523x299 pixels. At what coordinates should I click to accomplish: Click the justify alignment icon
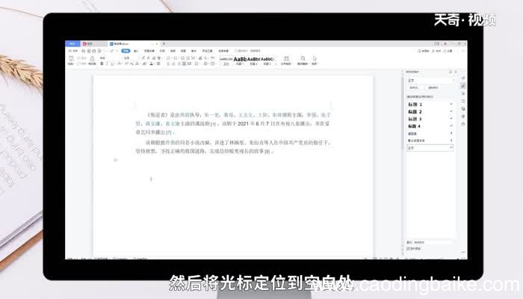(x=184, y=64)
